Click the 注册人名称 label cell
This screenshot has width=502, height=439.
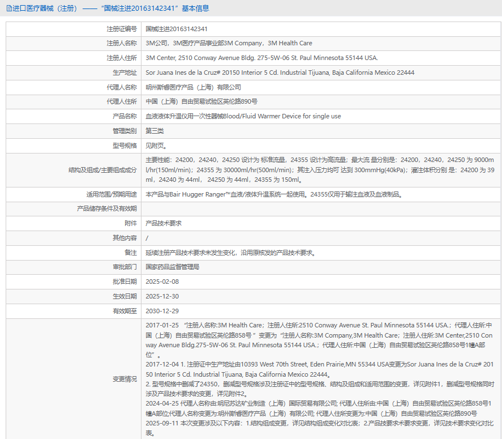[x=74, y=43]
